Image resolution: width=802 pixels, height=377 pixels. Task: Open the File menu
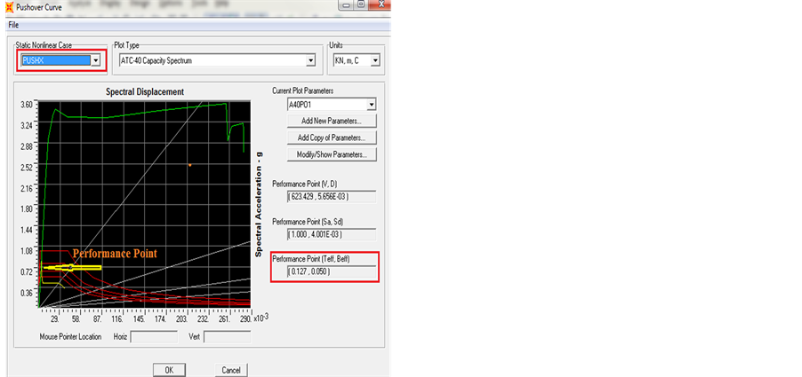point(13,25)
